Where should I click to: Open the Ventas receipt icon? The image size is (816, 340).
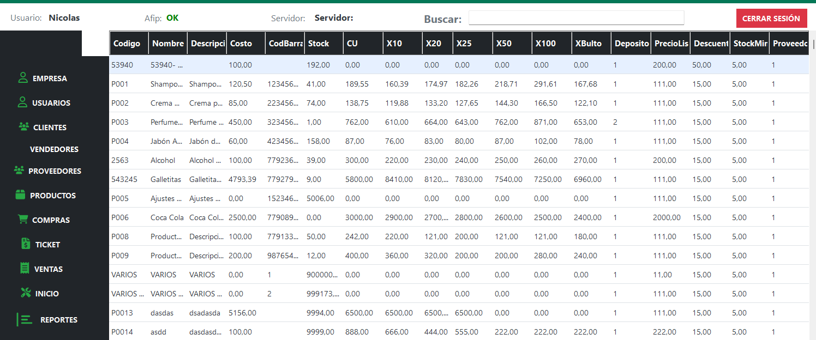24,269
